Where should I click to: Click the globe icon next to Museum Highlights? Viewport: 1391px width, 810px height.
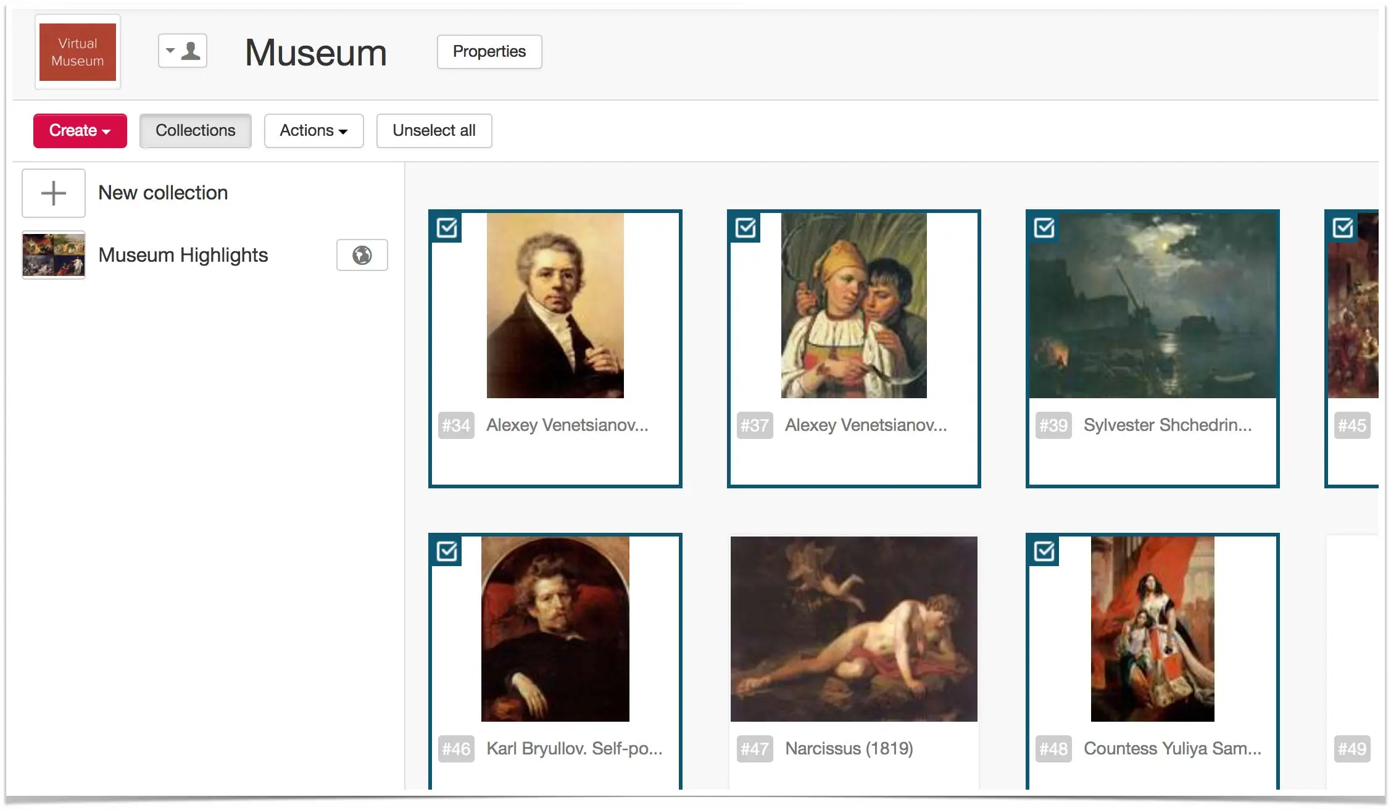click(x=362, y=255)
